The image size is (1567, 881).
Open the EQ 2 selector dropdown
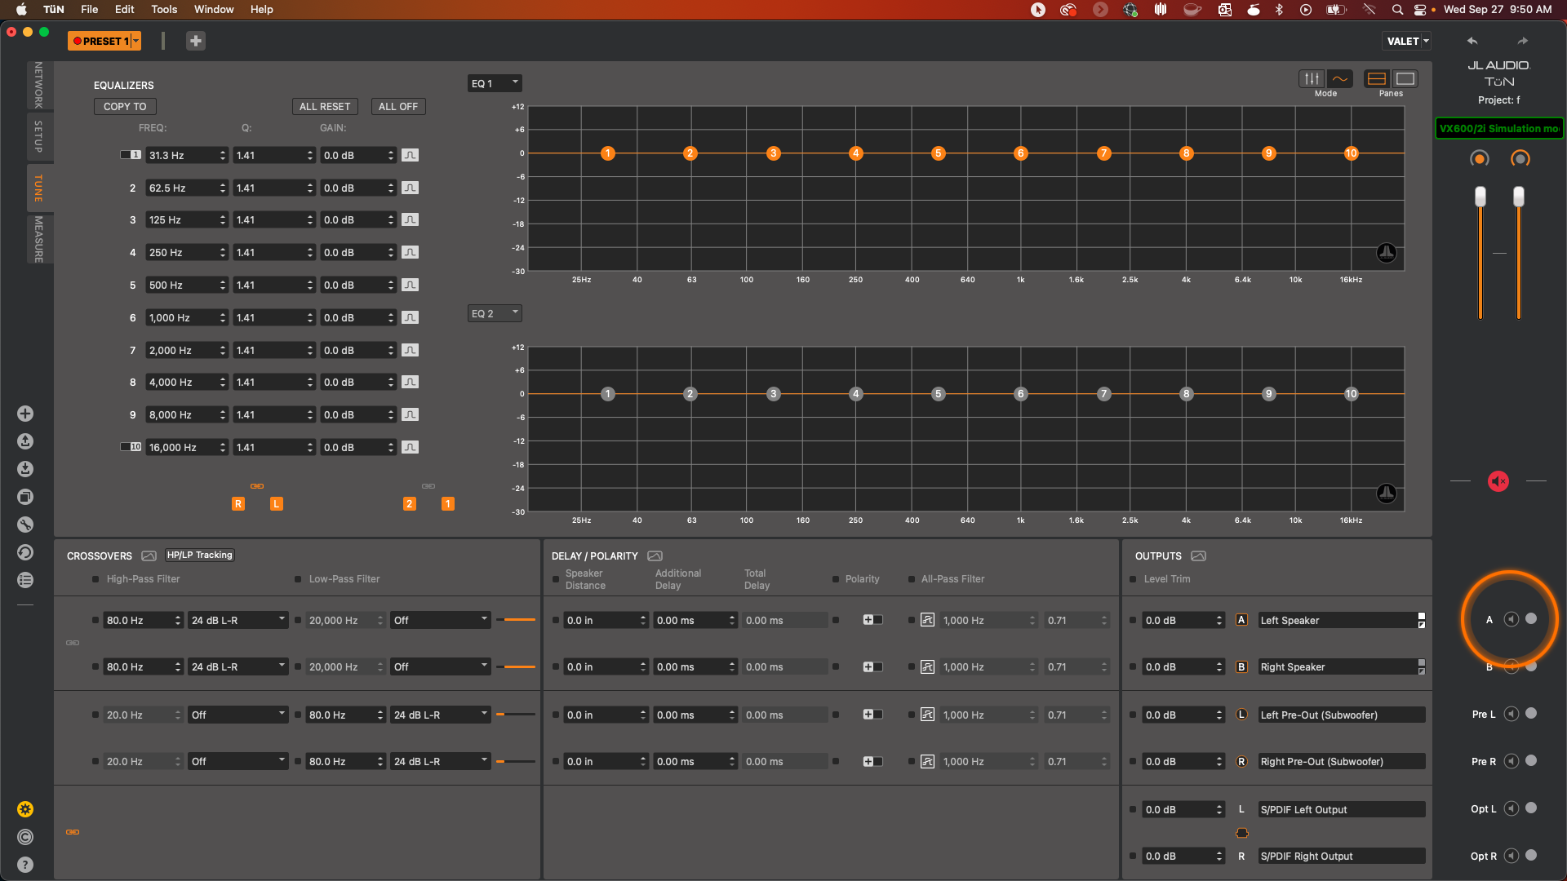(x=495, y=313)
